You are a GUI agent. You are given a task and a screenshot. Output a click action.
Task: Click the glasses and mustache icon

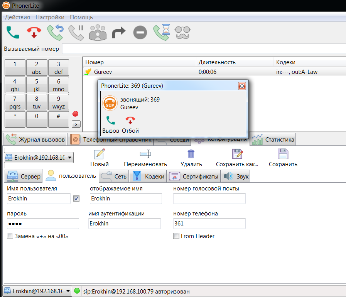[x=182, y=33]
